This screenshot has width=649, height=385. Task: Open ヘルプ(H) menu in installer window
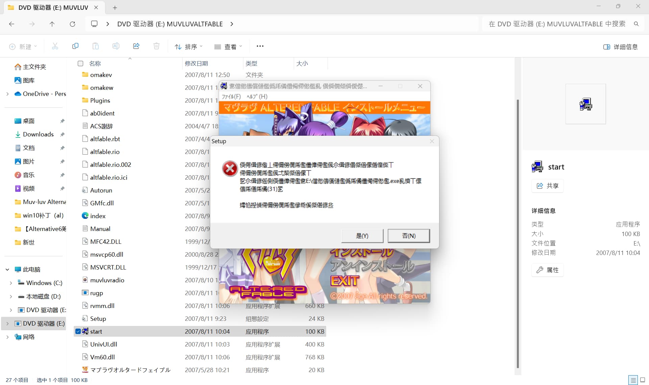257,97
